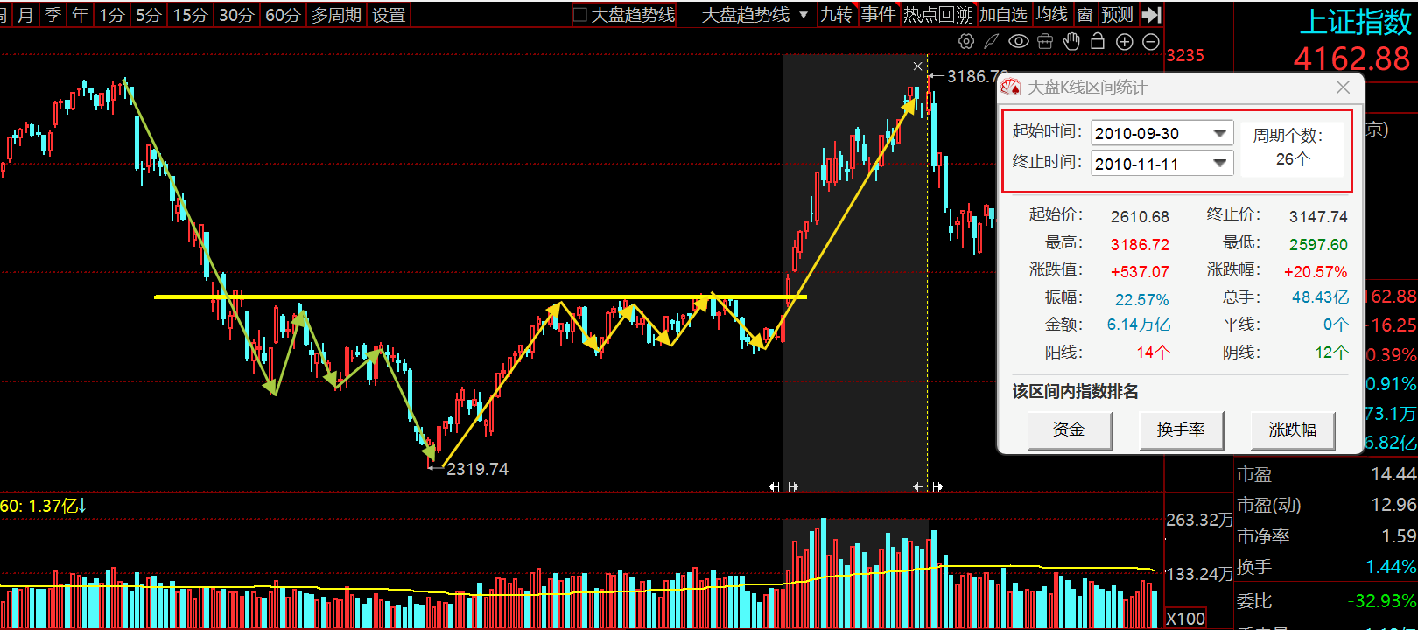Close the shaded interval selection with X
This screenshot has height=630, width=1418.
[917, 66]
